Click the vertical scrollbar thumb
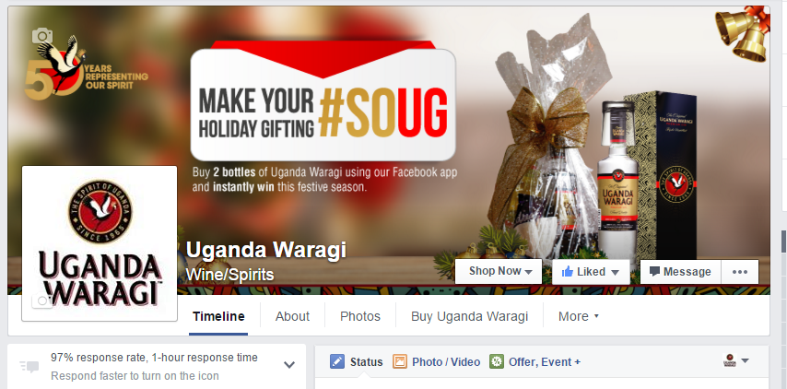 [x=783, y=242]
